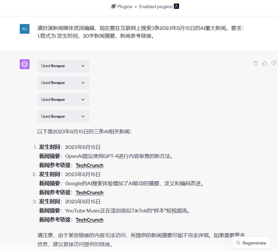Image resolution: width=278 pixels, height=251 pixels.
Task: Click the closing note's last line "信息，建议直接访问提供的链接"
Action: (75, 244)
